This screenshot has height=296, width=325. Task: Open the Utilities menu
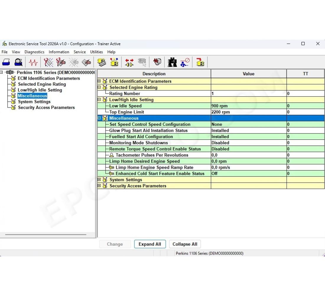click(x=96, y=52)
